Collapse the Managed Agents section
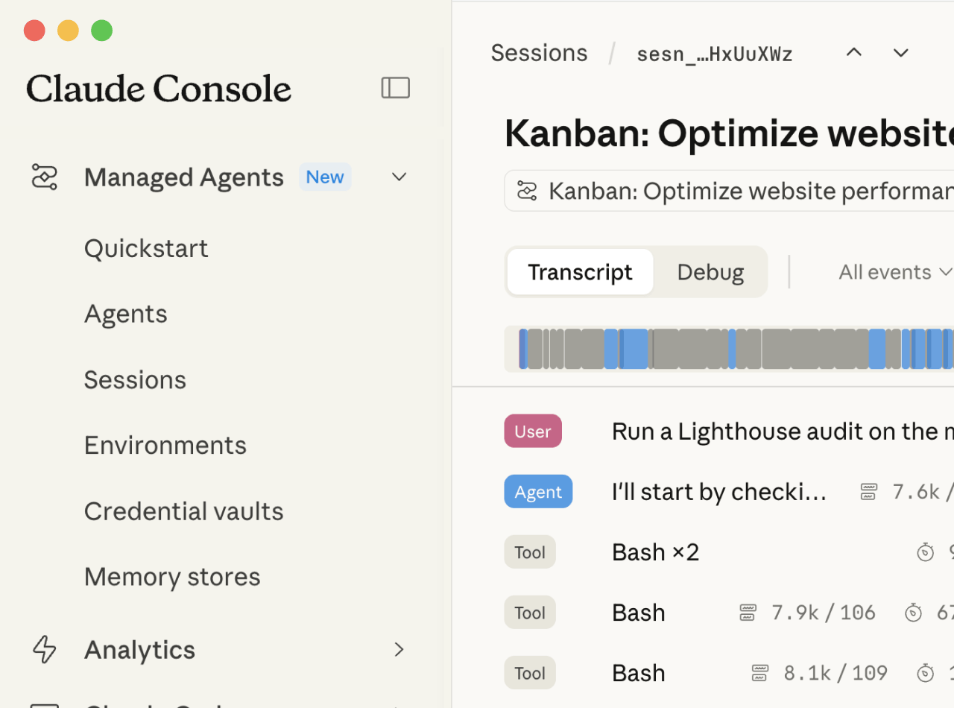This screenshot has height=708, width=954. tap(399, 177)
